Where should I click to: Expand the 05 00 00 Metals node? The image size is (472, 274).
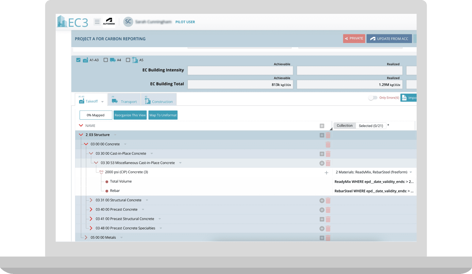pyautogui.click(x=86, y=237)
